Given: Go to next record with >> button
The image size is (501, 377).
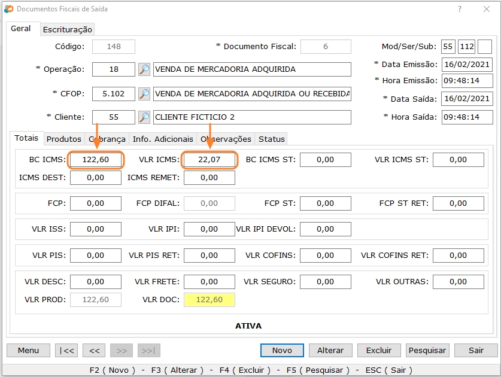Looking at the screenshot, I should click(x=122, y=351).
